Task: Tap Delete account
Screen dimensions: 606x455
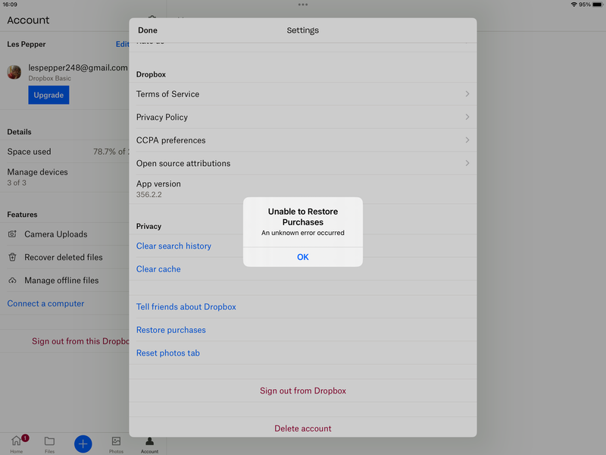Action: pos(302,428)
